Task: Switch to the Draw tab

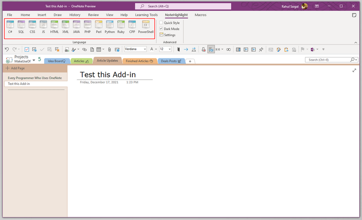Action: point(58,15)
